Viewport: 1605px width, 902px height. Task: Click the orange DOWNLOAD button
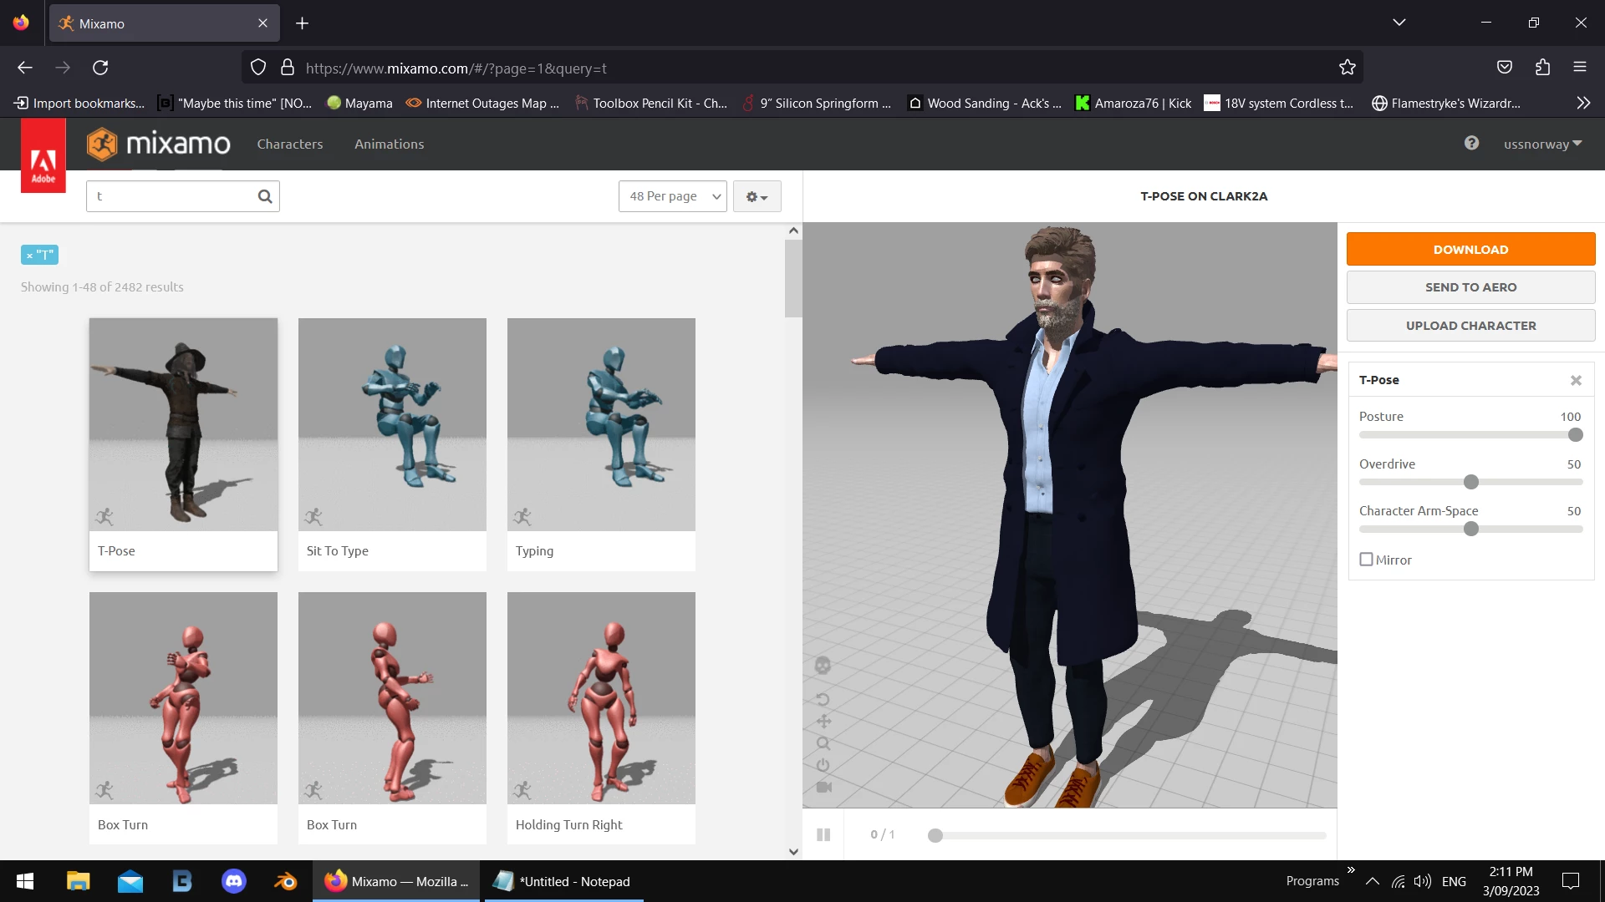[1470, 249]
